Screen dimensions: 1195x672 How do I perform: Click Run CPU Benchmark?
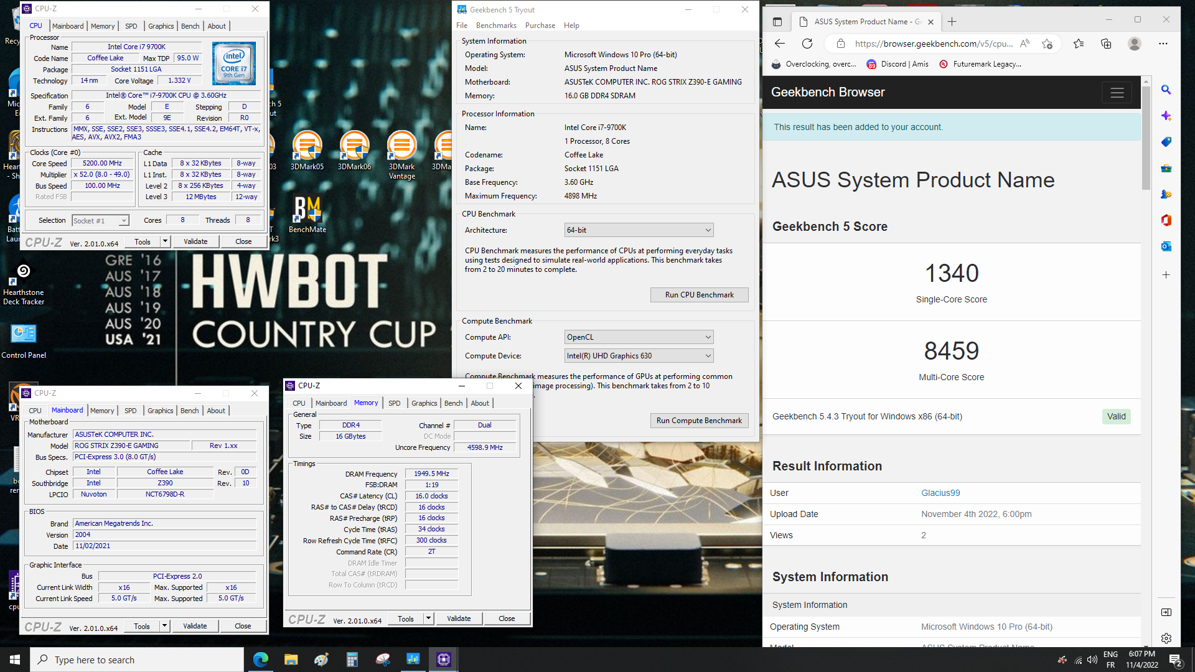click(699, 295)
